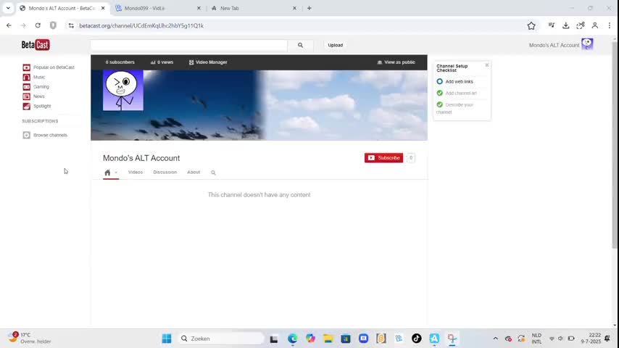This screenshot has width=619, height=348.
Task: Click the shield icon near the address bar
Action: pos(53,25)
